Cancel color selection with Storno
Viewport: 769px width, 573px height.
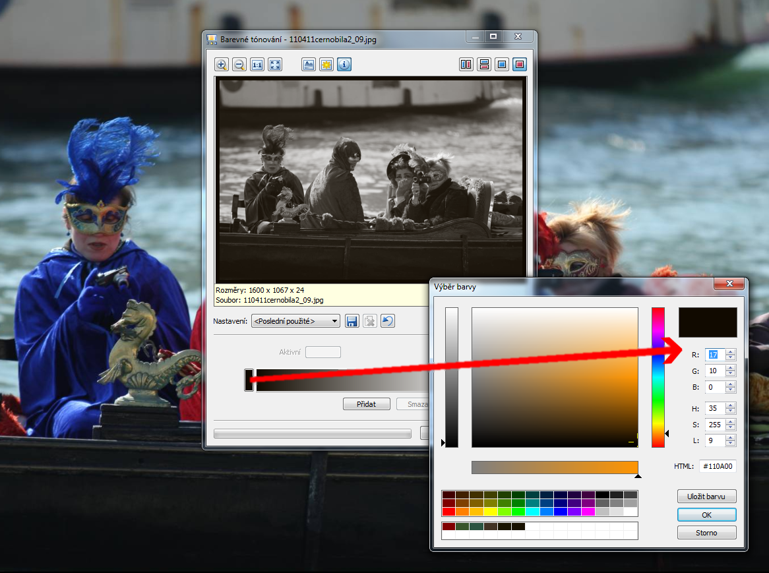706,532
